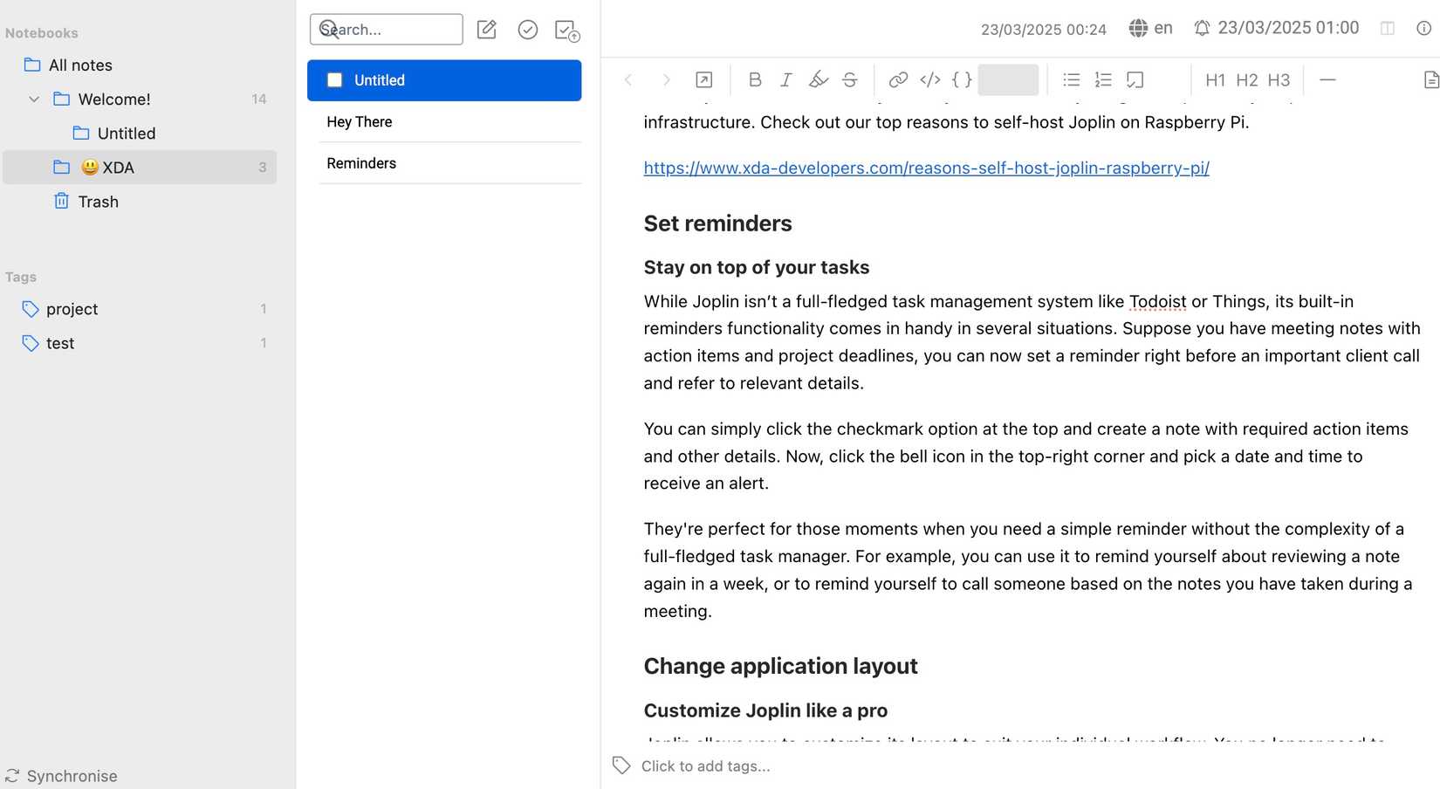Insert a bulleted list
Image resolution: width=1440 pixels, height=789 pixels.
(1070, 79)
